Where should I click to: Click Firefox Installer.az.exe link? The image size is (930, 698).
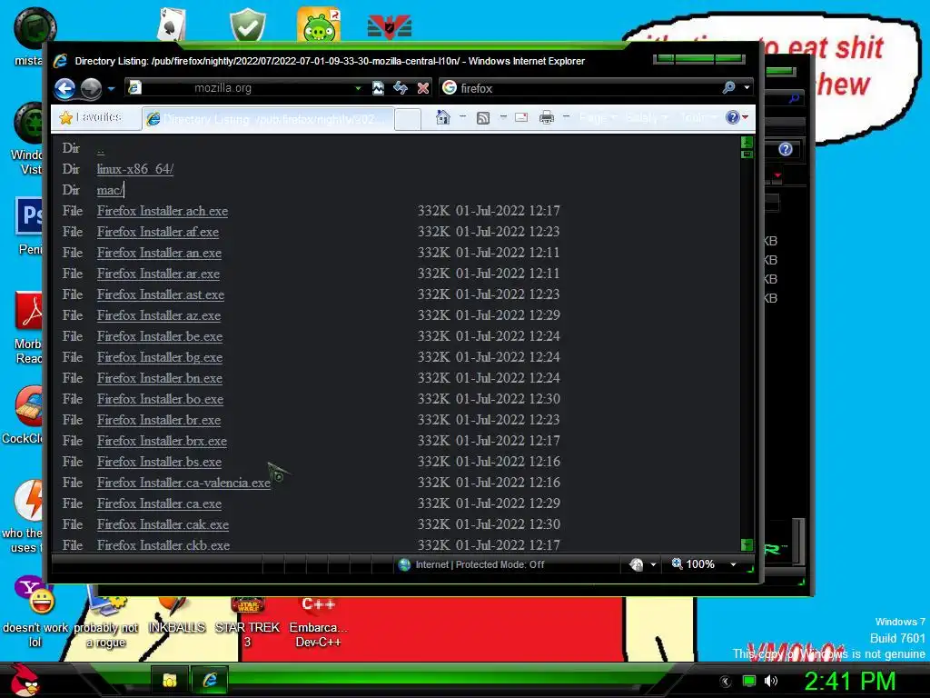(x=159, y=315)
